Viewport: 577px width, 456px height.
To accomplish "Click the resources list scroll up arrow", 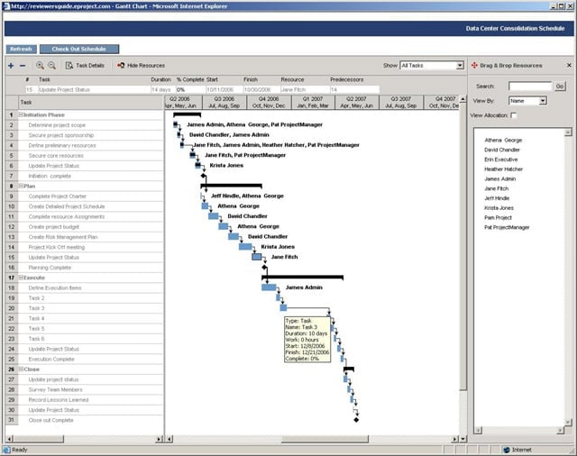I will [568, 132].
